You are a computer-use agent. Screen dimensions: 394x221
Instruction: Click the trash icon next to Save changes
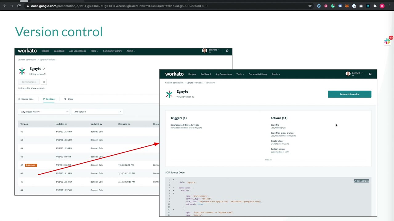44,82
